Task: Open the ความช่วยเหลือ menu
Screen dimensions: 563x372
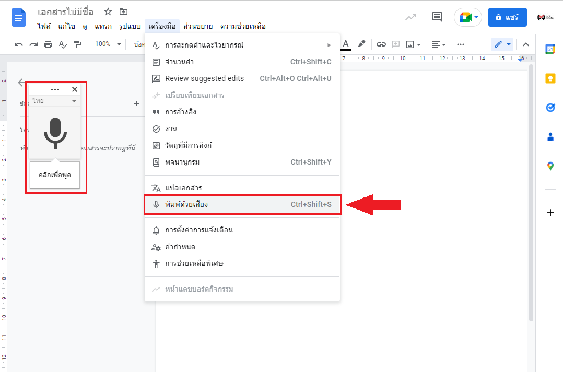Action: 243,26
